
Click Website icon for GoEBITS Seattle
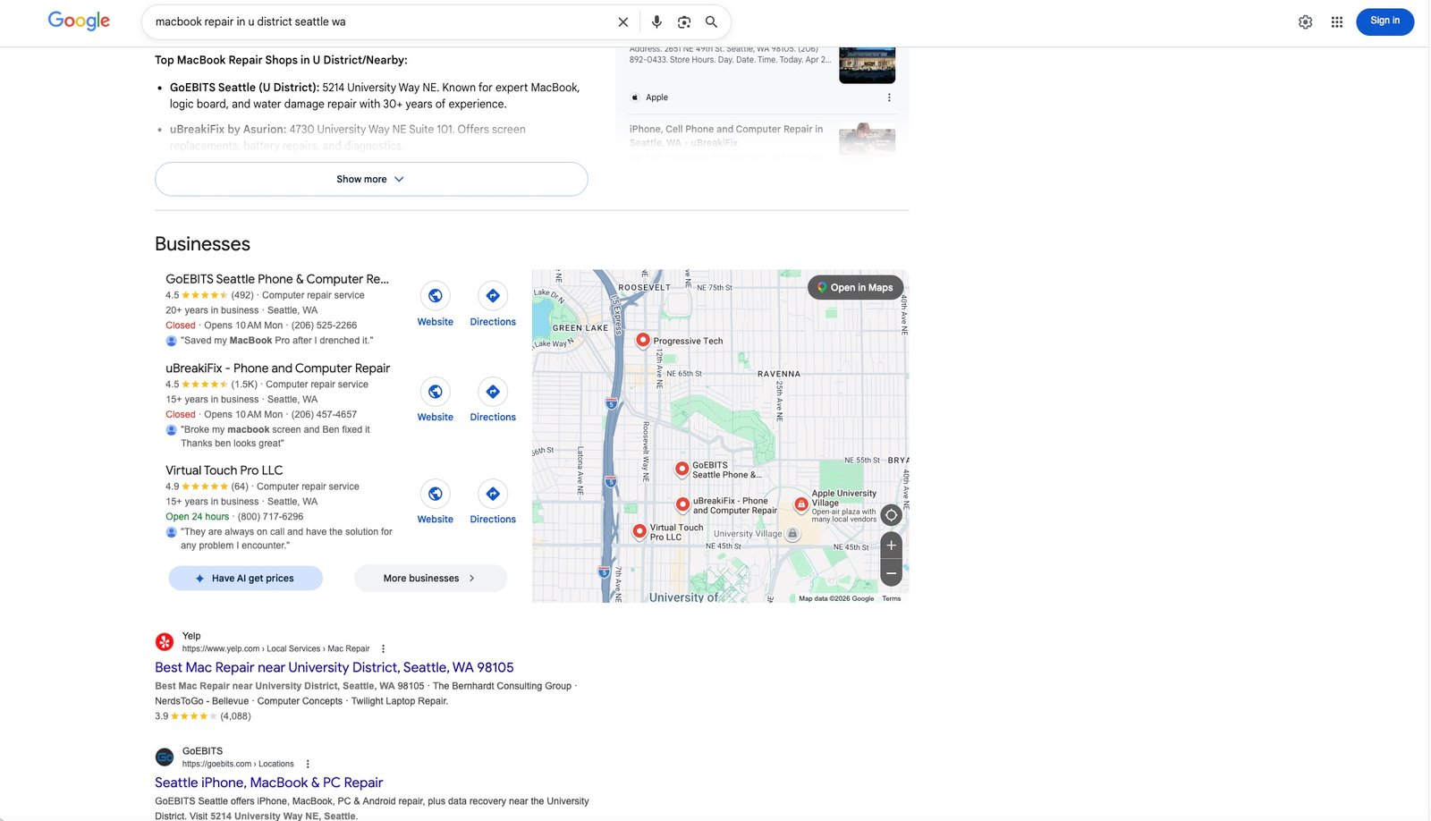tap(435, 296)
